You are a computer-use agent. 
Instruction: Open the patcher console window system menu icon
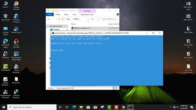coord(53,33)
